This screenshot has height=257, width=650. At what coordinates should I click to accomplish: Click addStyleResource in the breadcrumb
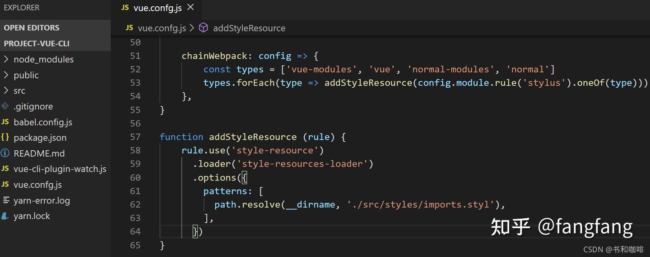(249, 28)
